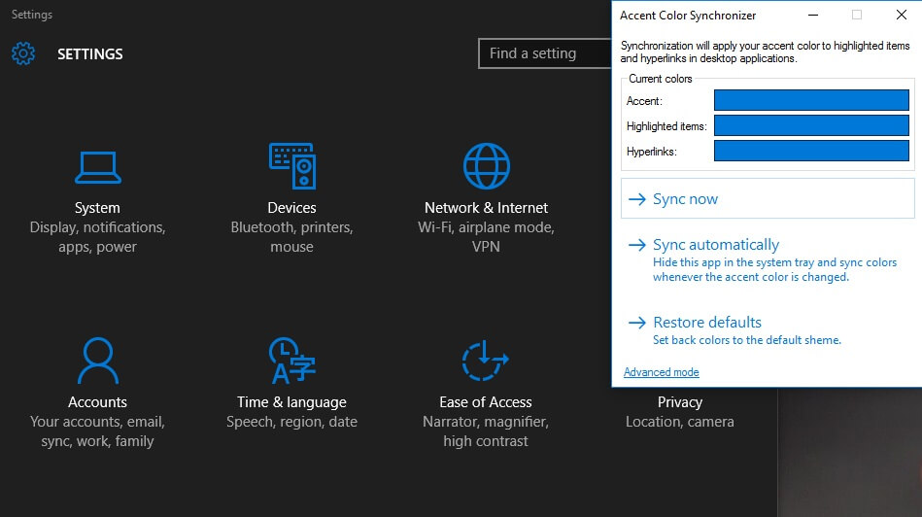The image size is (922, 517).
Task: Click the Hyperlinks color swatch
Action: [x=811, y=151]
